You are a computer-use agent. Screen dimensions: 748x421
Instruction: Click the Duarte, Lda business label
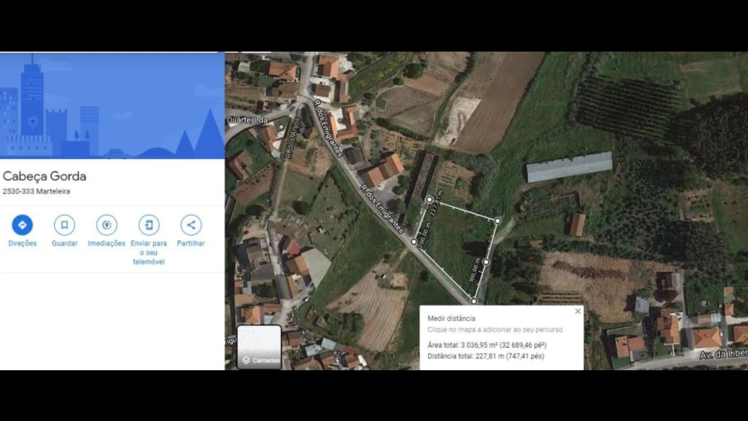(247, 120)
